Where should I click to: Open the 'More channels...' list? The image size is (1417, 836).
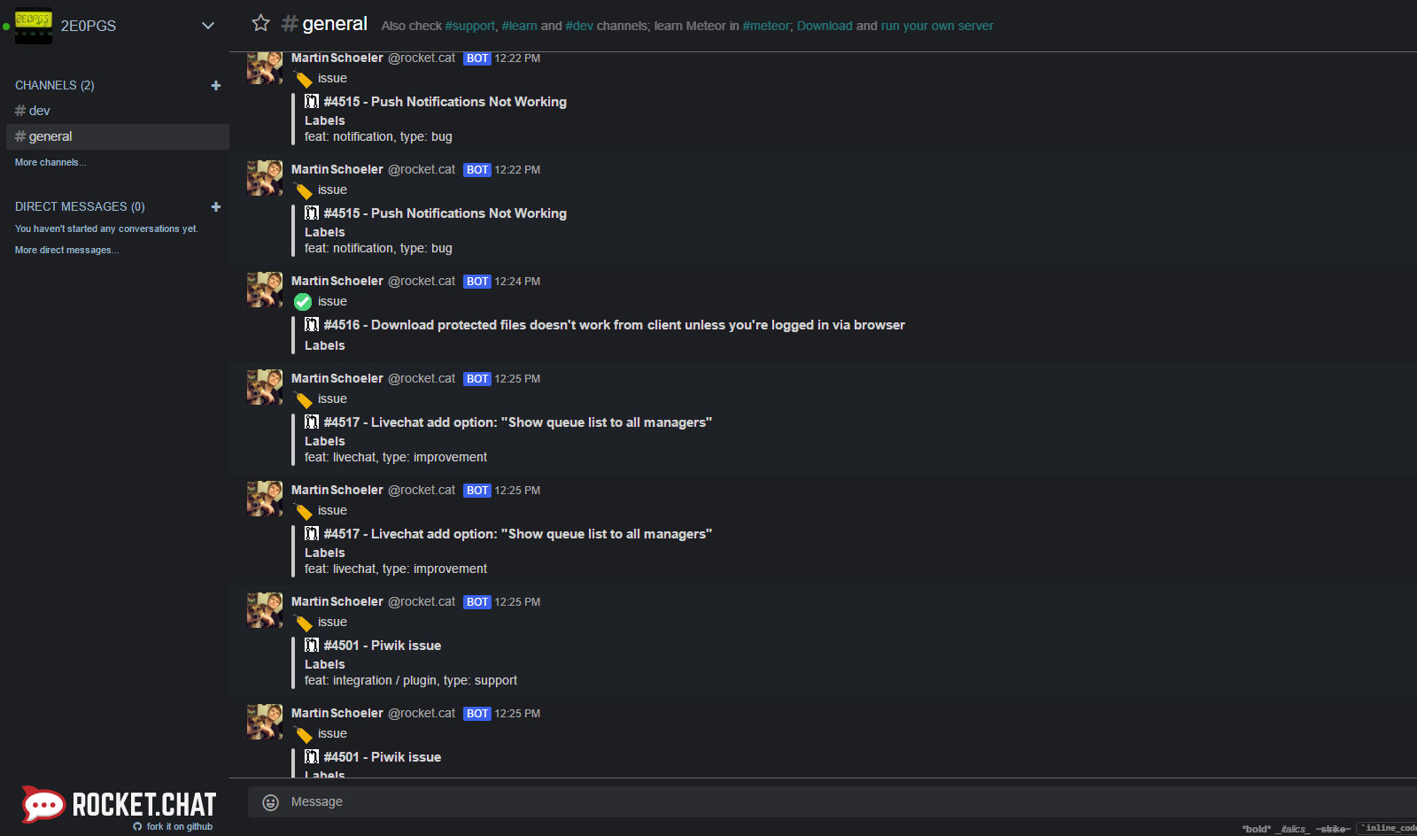click(50, 162)
